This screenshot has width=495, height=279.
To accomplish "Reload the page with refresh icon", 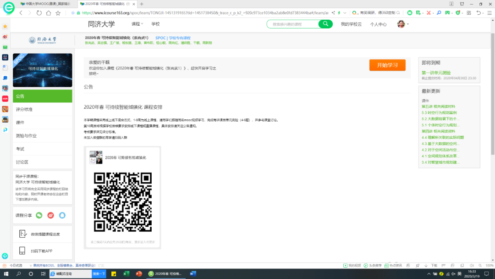I will (x=39, y=13).
